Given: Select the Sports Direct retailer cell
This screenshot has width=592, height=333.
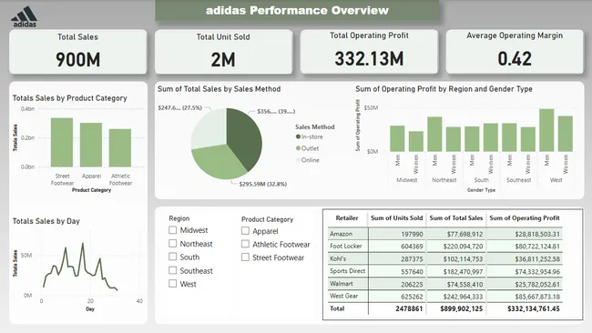Looking at the screenshot, I should (x=348, y=271).
